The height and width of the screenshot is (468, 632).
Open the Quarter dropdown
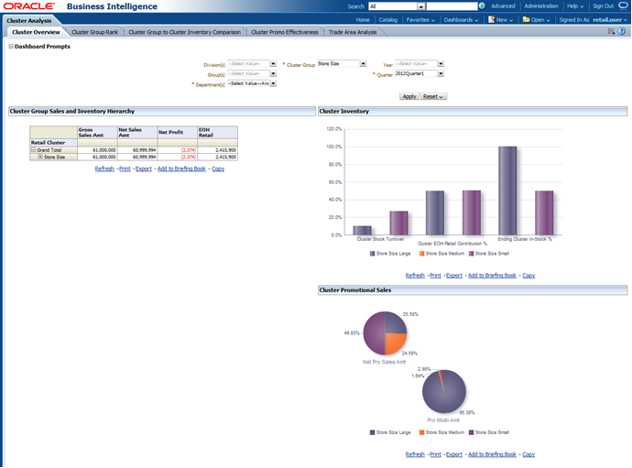tap(441, 73)
